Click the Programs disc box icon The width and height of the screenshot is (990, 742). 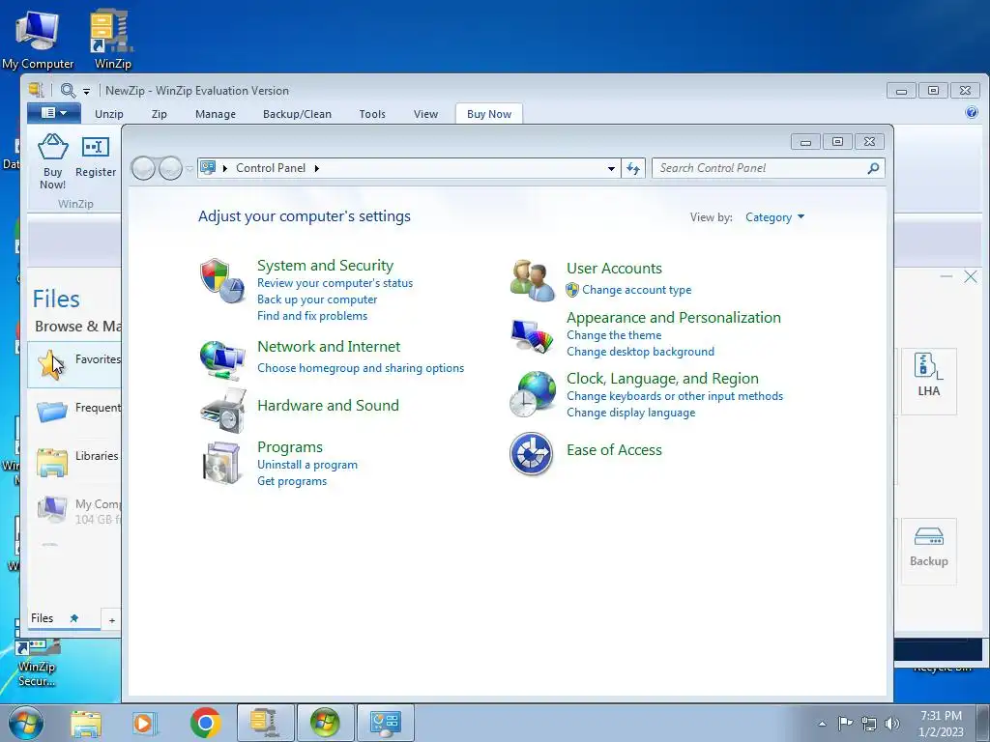click(222, 463)
